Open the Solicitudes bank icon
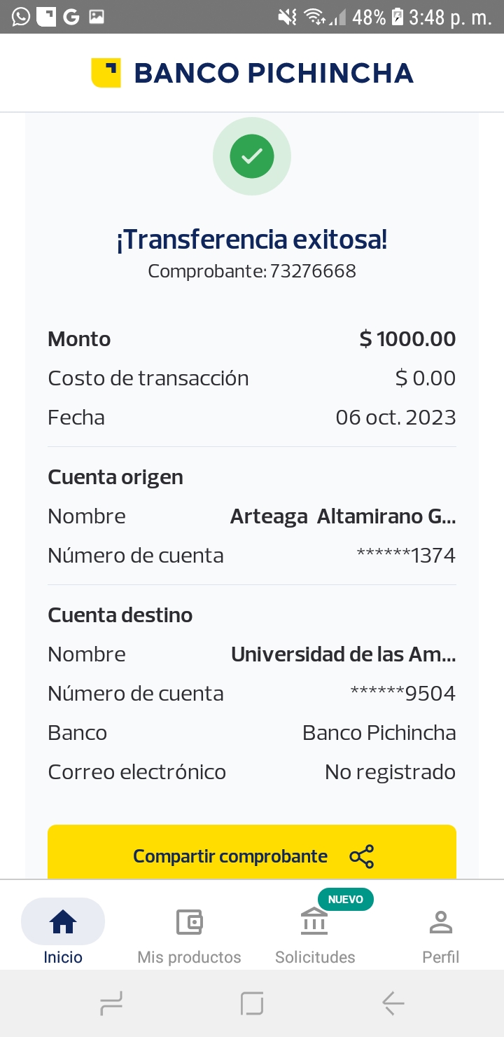 click(315, 922)
